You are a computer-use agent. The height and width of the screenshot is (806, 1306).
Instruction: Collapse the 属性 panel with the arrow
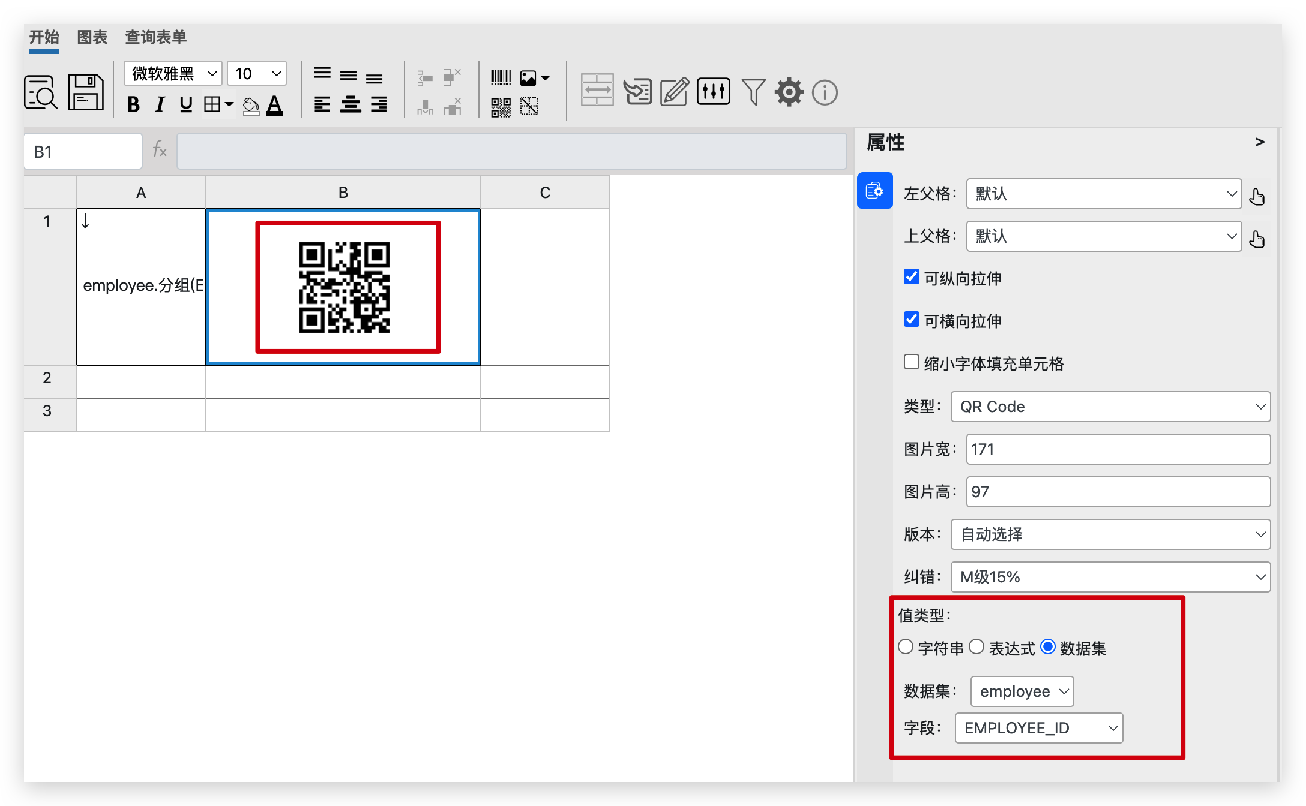1260,142
